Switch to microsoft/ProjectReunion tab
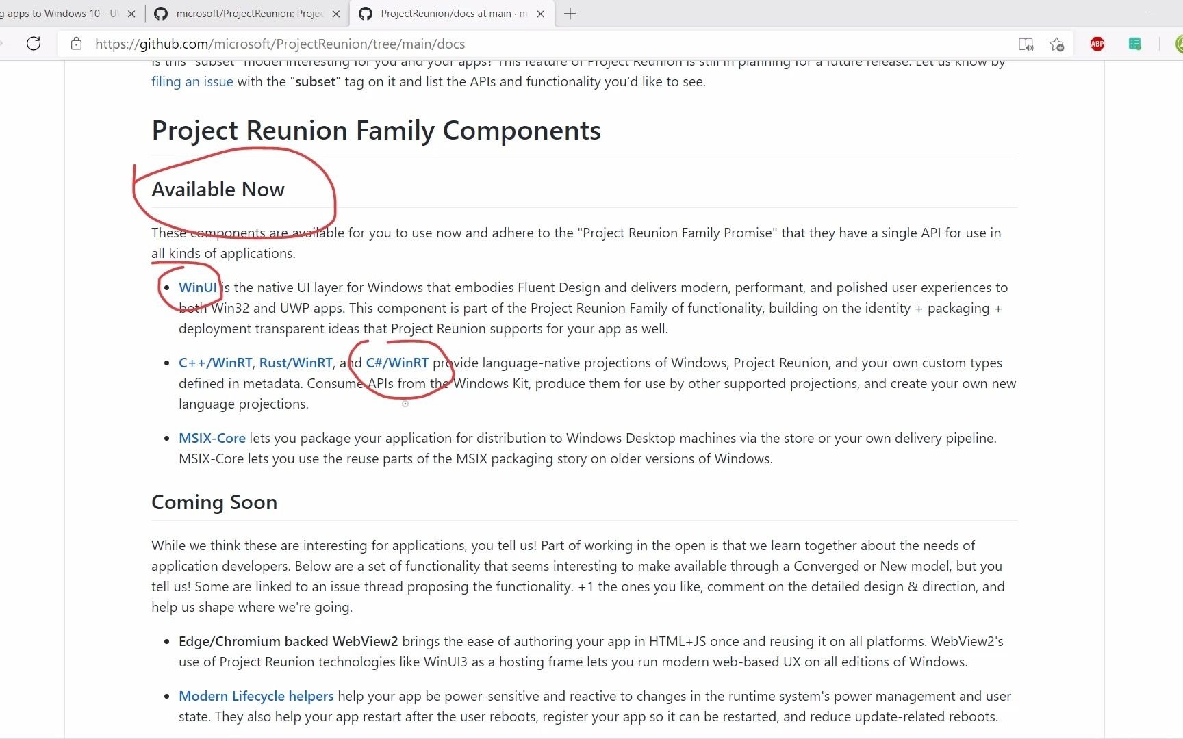1183x739 pixels. [x=246, y=14]
